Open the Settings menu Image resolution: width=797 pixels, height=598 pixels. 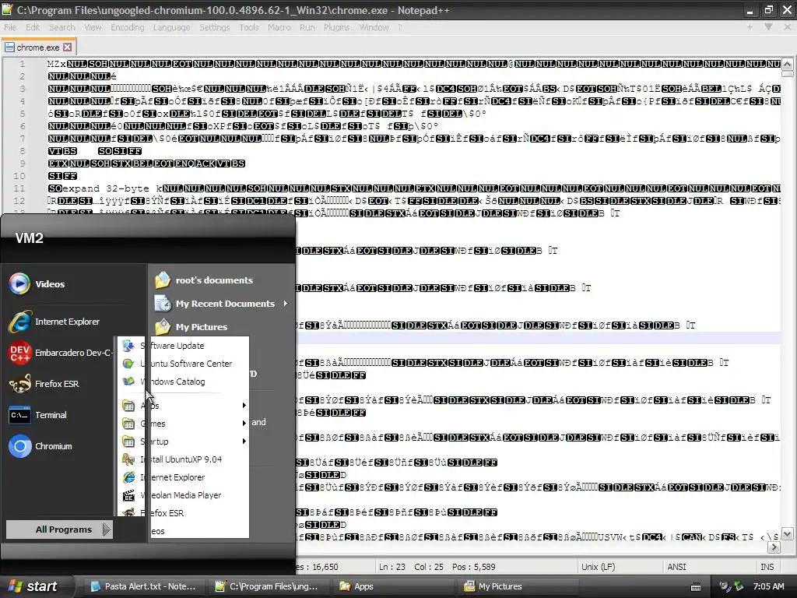coord(215,27)
